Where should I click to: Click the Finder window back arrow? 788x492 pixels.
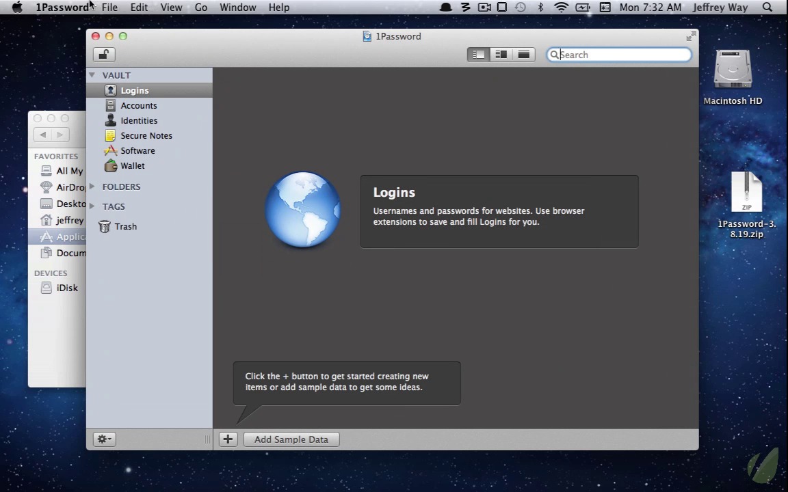(x=42, y=135)
